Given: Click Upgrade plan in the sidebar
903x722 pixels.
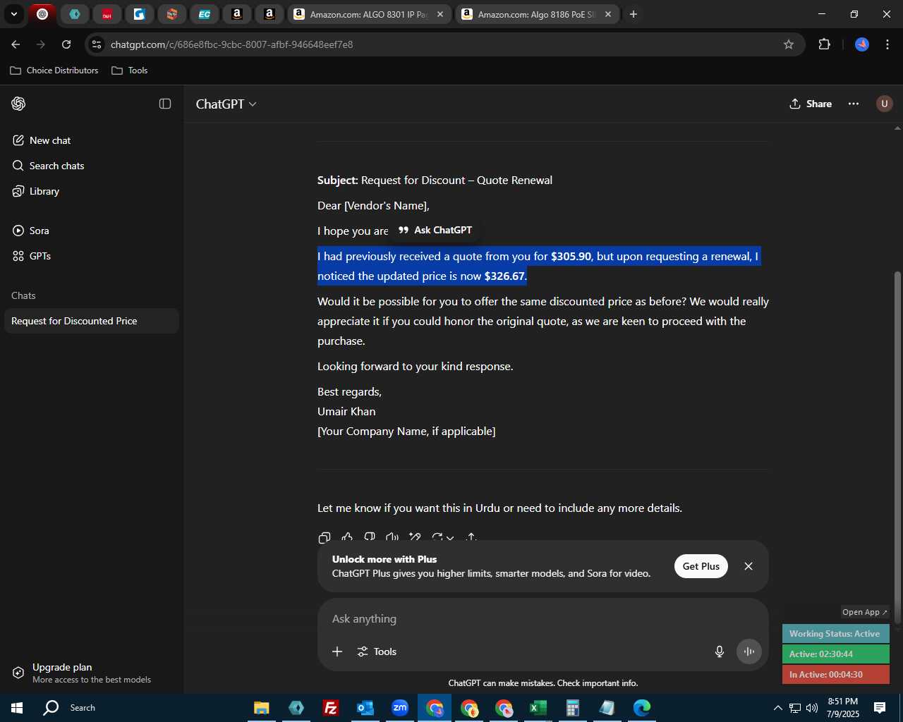Looking at the screenshot, I should tap(92, 673).
